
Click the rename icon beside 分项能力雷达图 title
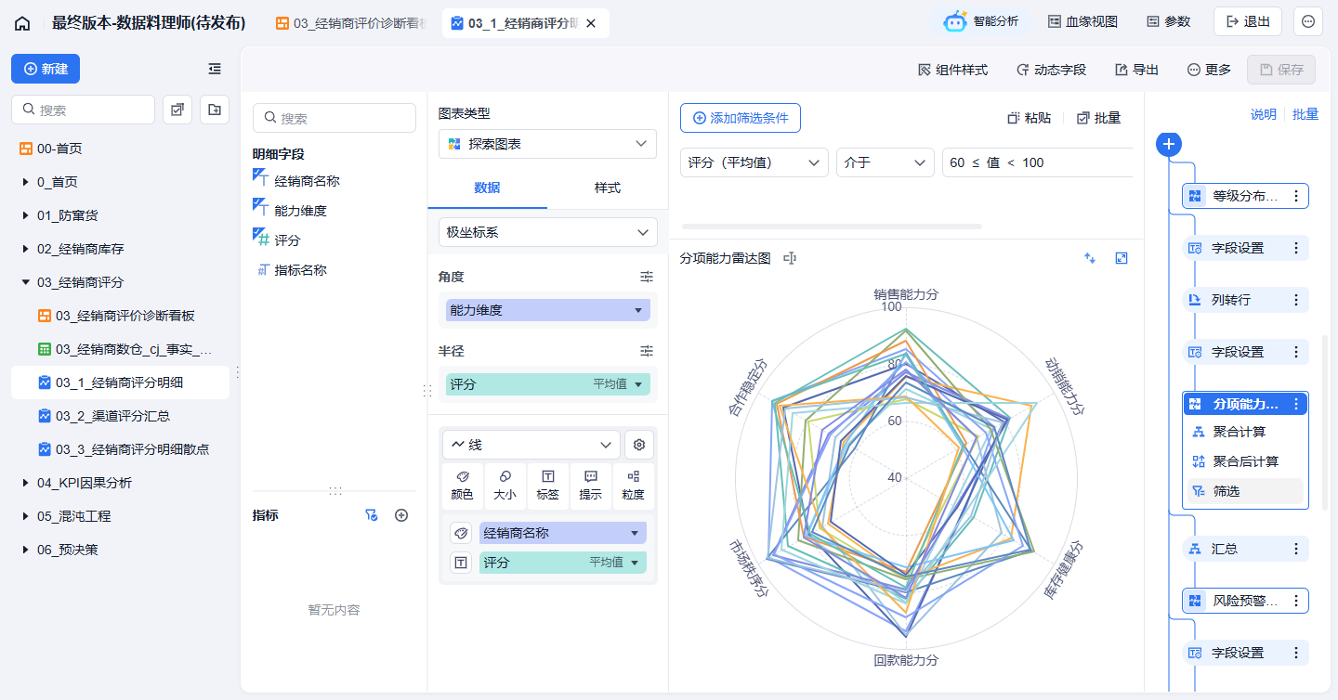point(790,258)
